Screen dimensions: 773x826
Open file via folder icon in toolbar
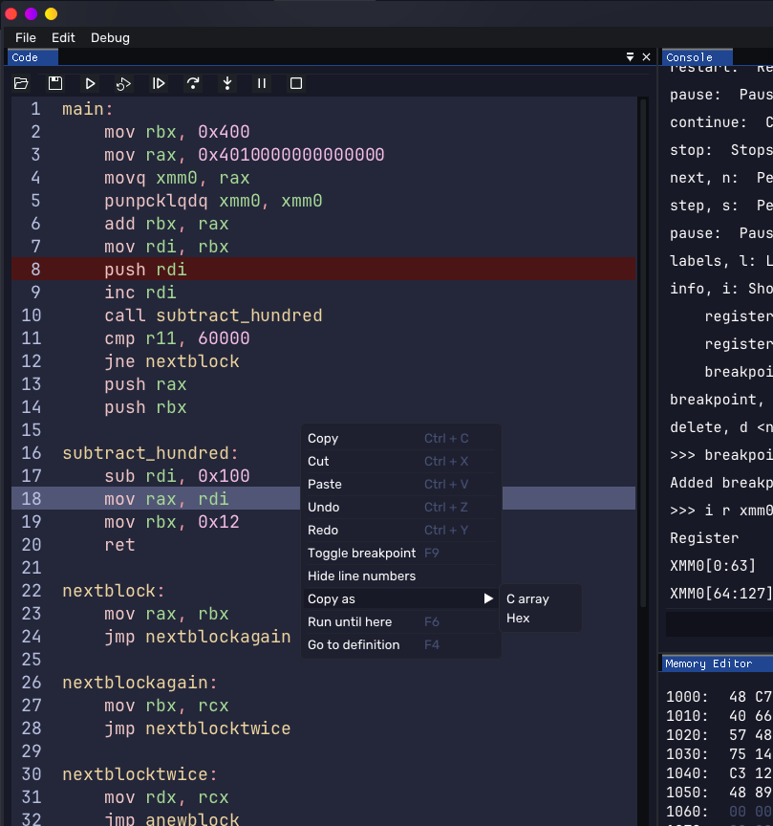[x=21, y=83]
